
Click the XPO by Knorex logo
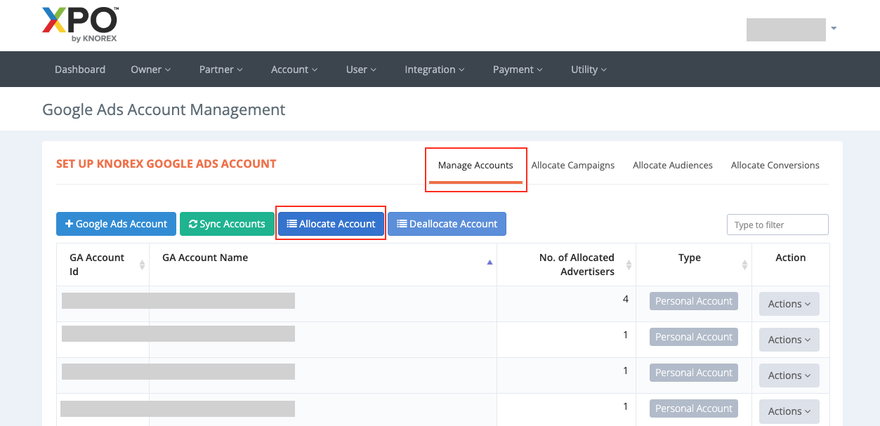80,25
